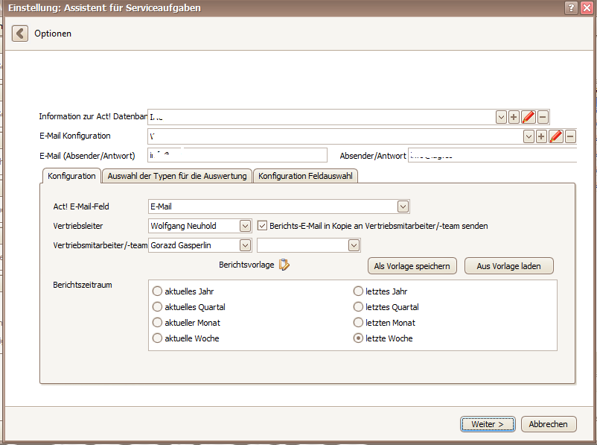Toggle Berichts-E-Mail in Kopie senden checkbox

(x=262, y=226)
